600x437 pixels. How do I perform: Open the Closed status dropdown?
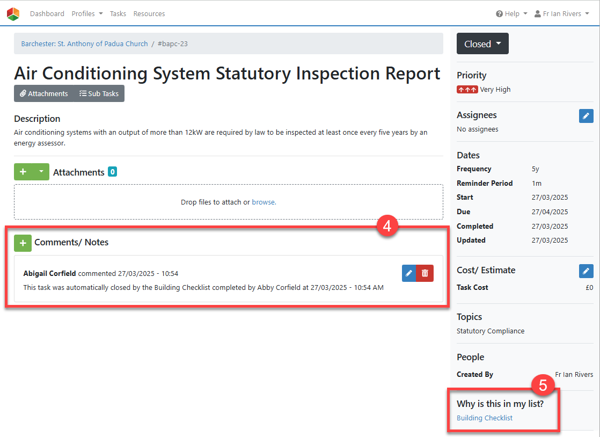(x=482, y=44)
